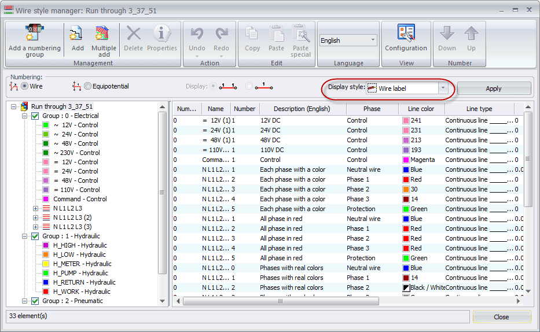Open the Configuration view icon
Screen dimensions: 540x332
406,33
